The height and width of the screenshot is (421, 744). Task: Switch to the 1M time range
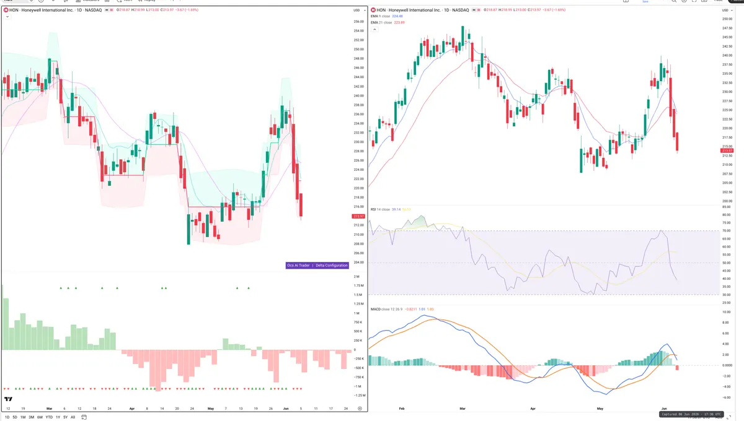23,417
